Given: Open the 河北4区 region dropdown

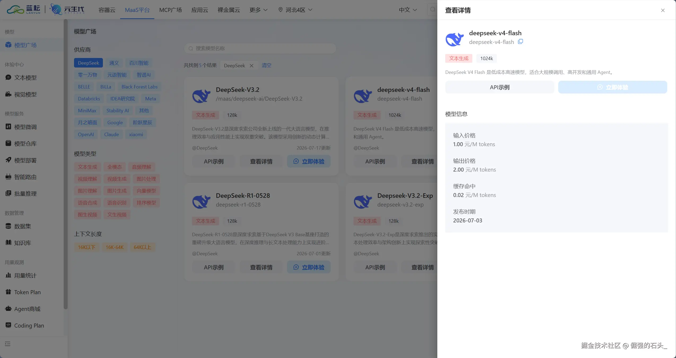Looking at the screenshot, I should (x=295, y=10).
